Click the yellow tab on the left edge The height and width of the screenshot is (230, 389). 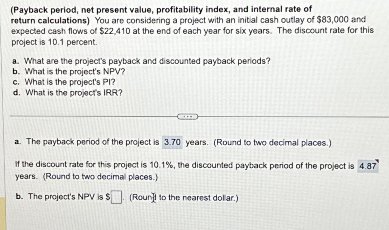pyautogui.click(x=2, y=213)
